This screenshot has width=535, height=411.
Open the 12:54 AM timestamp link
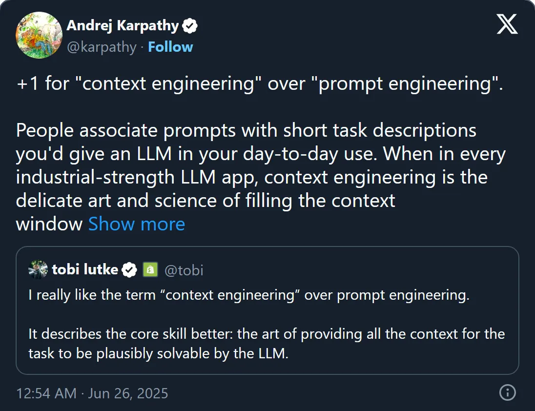pos(46,393)
